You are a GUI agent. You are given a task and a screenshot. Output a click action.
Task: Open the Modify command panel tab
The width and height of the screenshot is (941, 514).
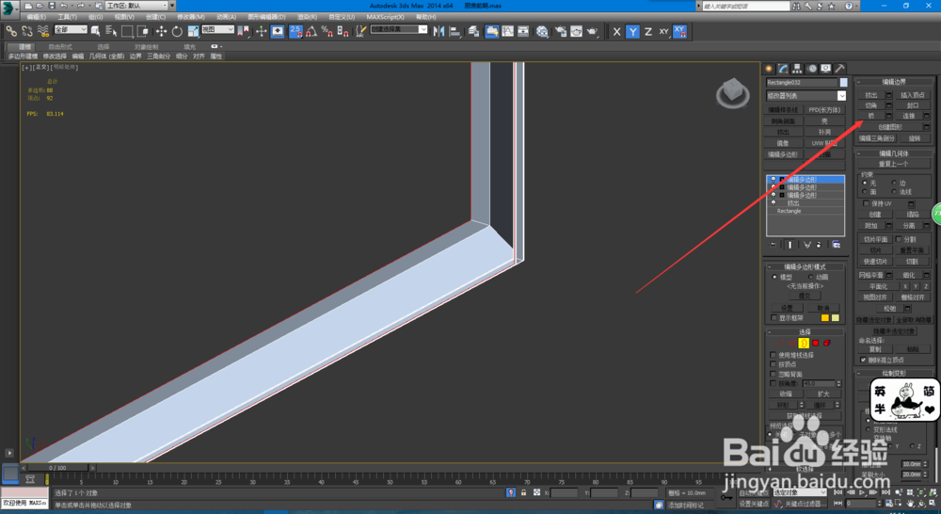783,69
